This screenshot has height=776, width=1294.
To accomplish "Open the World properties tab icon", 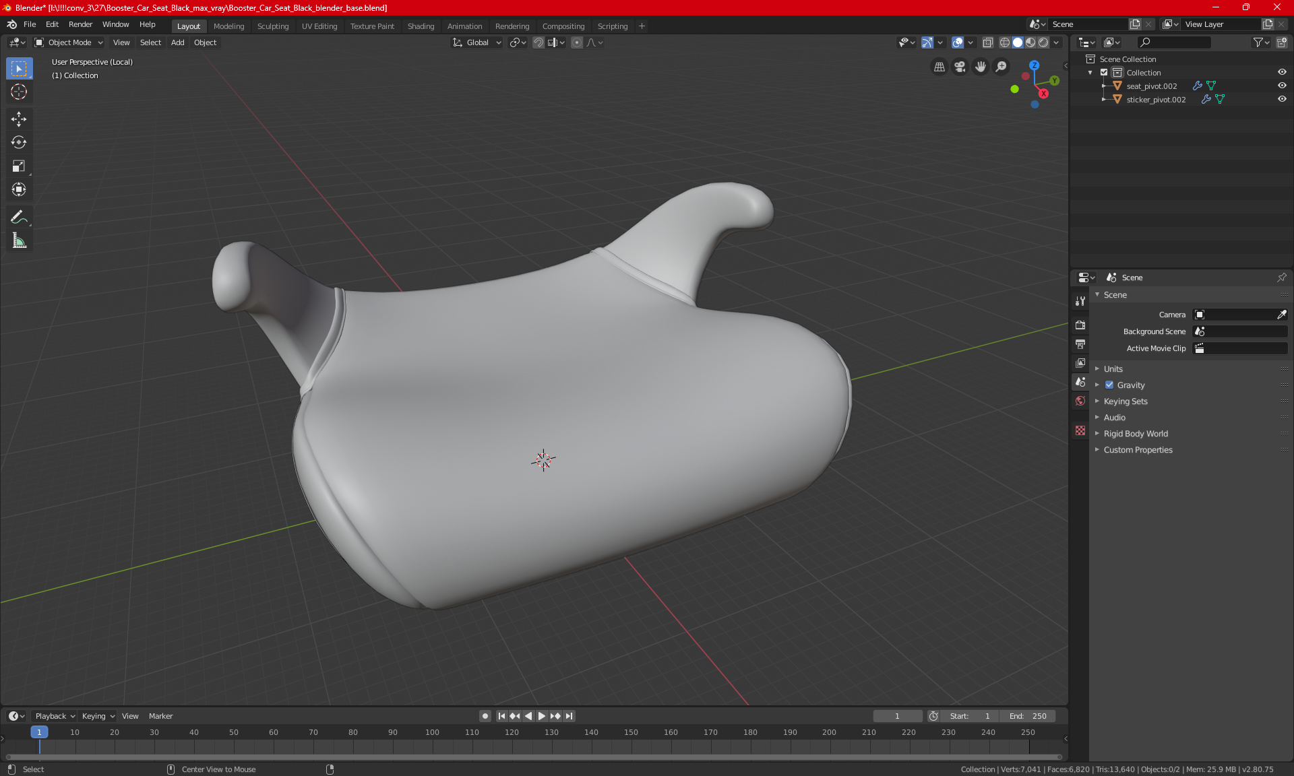I will [x=1080, y=401].
